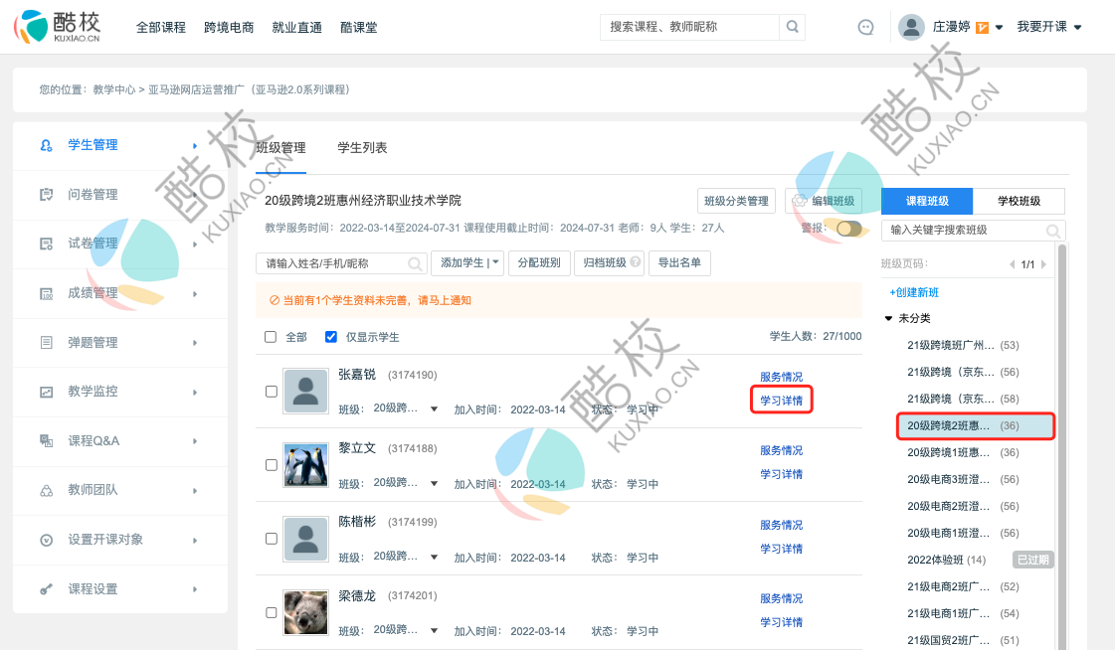Screen dimensions: 1115x650
Task: Select checkbox for student 张嘉锐
Action: pyautogui.click(x=271, y=392)
